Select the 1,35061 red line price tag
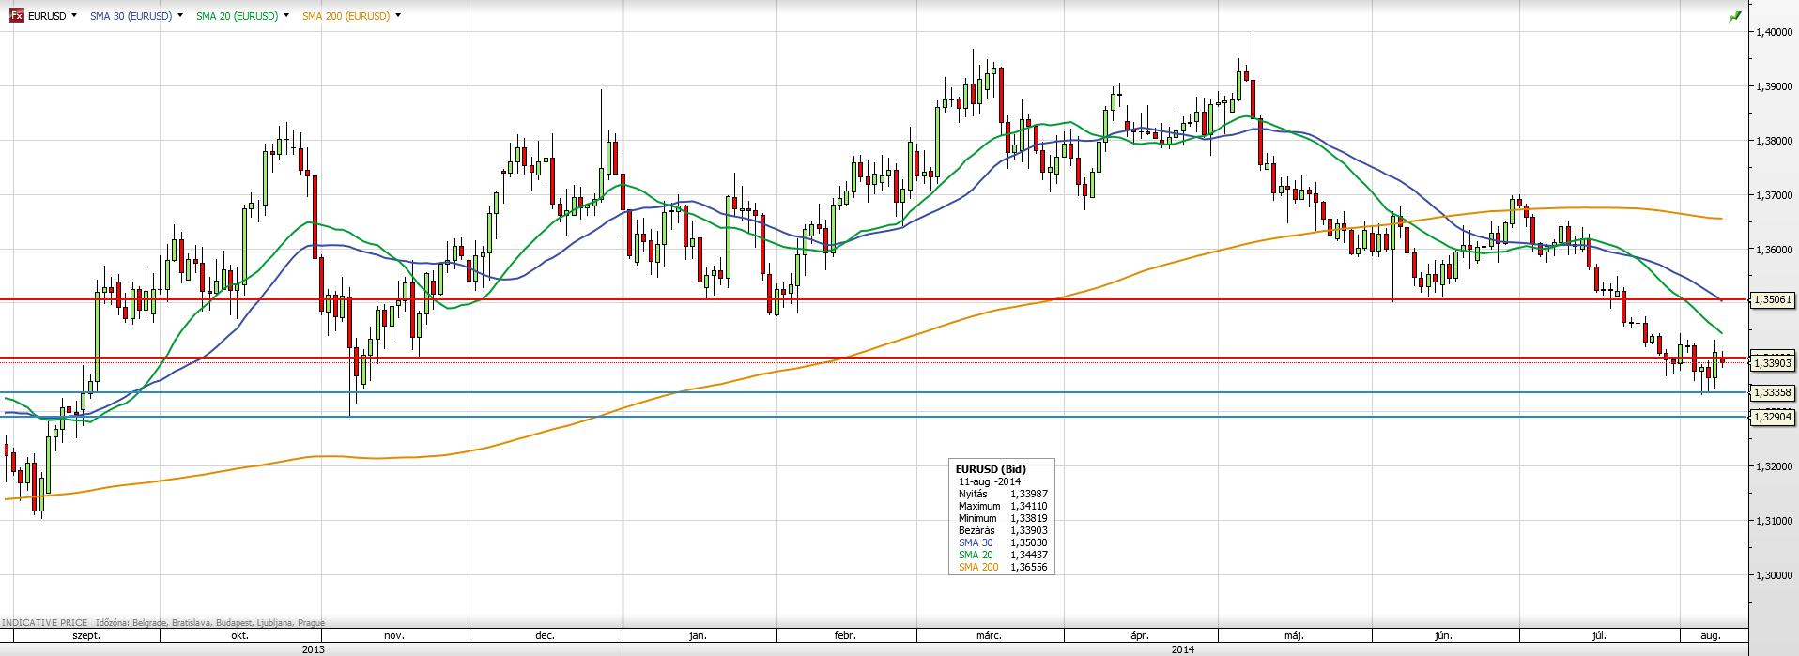1799x656 pixels. pyautogui.click(x=1772, y=300)
